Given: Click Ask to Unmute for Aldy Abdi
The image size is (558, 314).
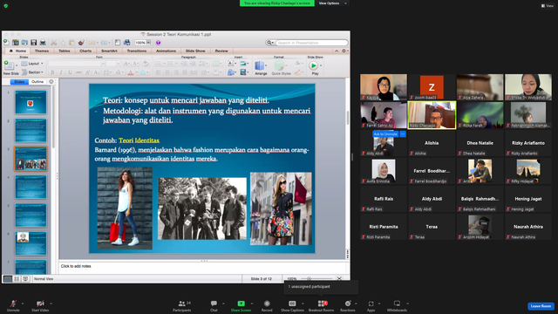Looking at the screenshot, I should [385, 133].
